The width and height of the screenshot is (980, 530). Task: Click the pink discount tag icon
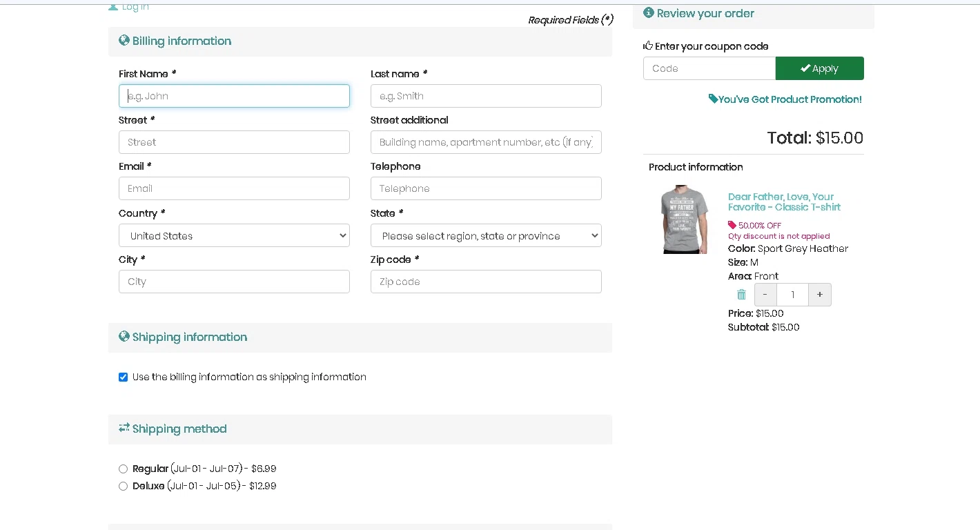pyautogui.click(x=732, y=225)
